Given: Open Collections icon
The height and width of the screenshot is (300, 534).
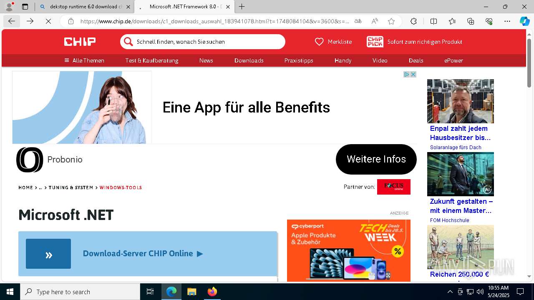Looking at the screenshot, I should click(x=471, y=21).
